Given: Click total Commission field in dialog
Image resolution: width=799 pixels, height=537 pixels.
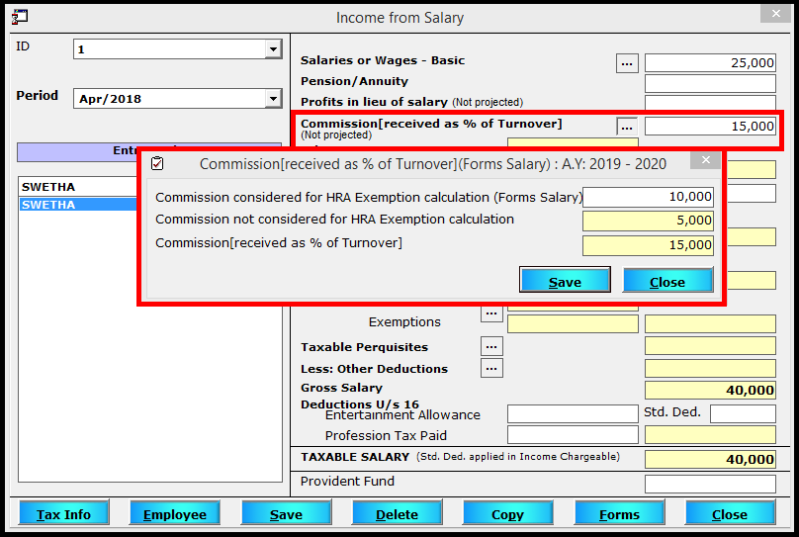Looking at the screenshot, I should 648,245.
